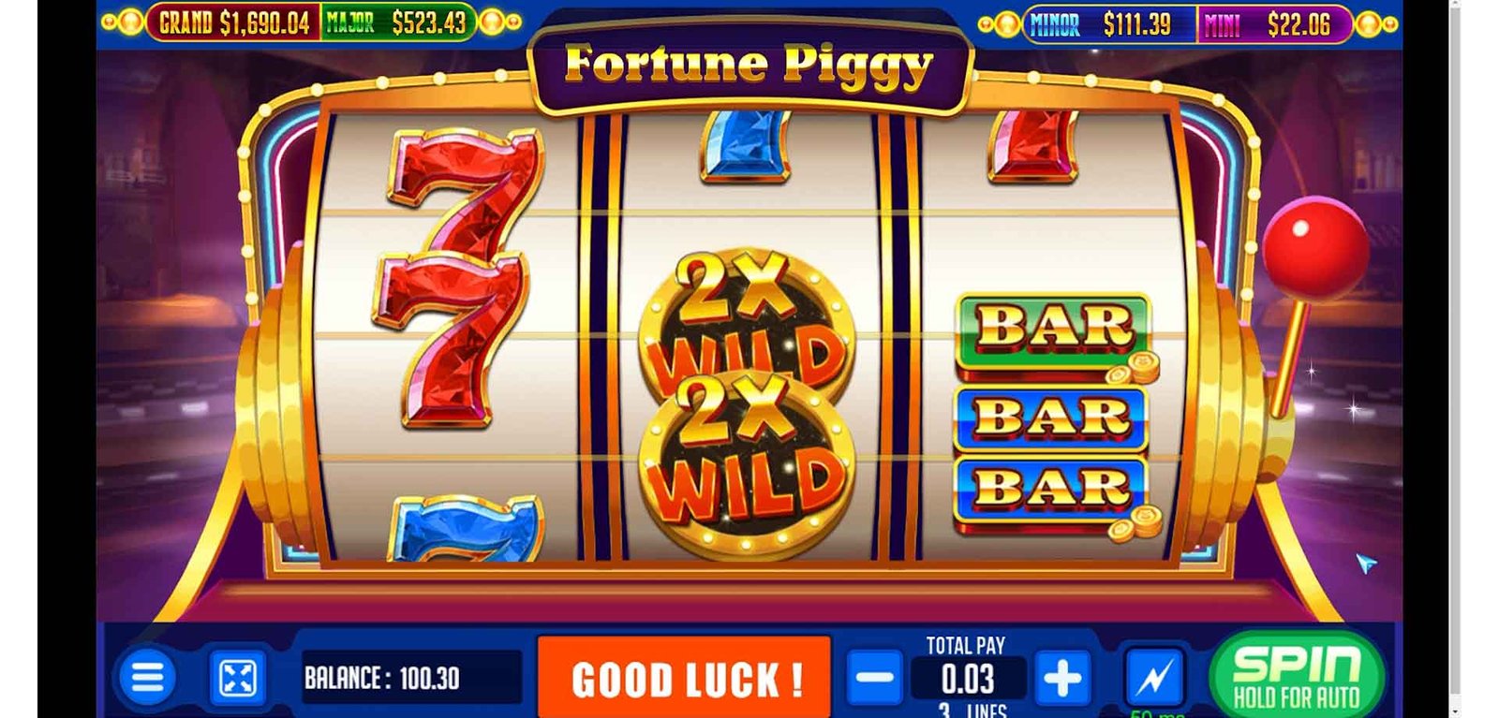
Task: Toggle turbo lightning spin mode
Action: (1153, 678)
